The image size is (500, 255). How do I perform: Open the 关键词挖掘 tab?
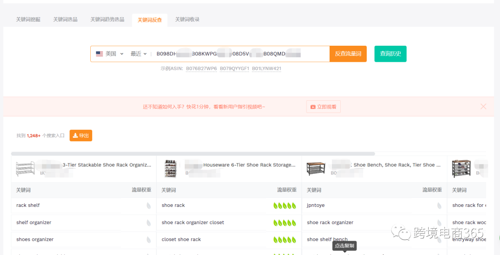(28, 19)
